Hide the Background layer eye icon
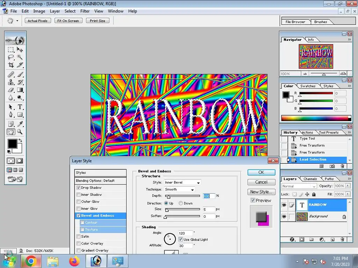 click(284, 216)
